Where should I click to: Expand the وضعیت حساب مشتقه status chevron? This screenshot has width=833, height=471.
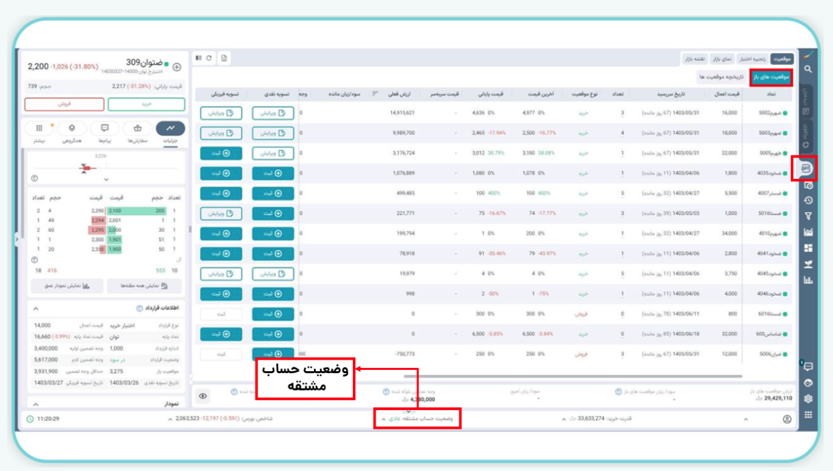click(384, 419)
